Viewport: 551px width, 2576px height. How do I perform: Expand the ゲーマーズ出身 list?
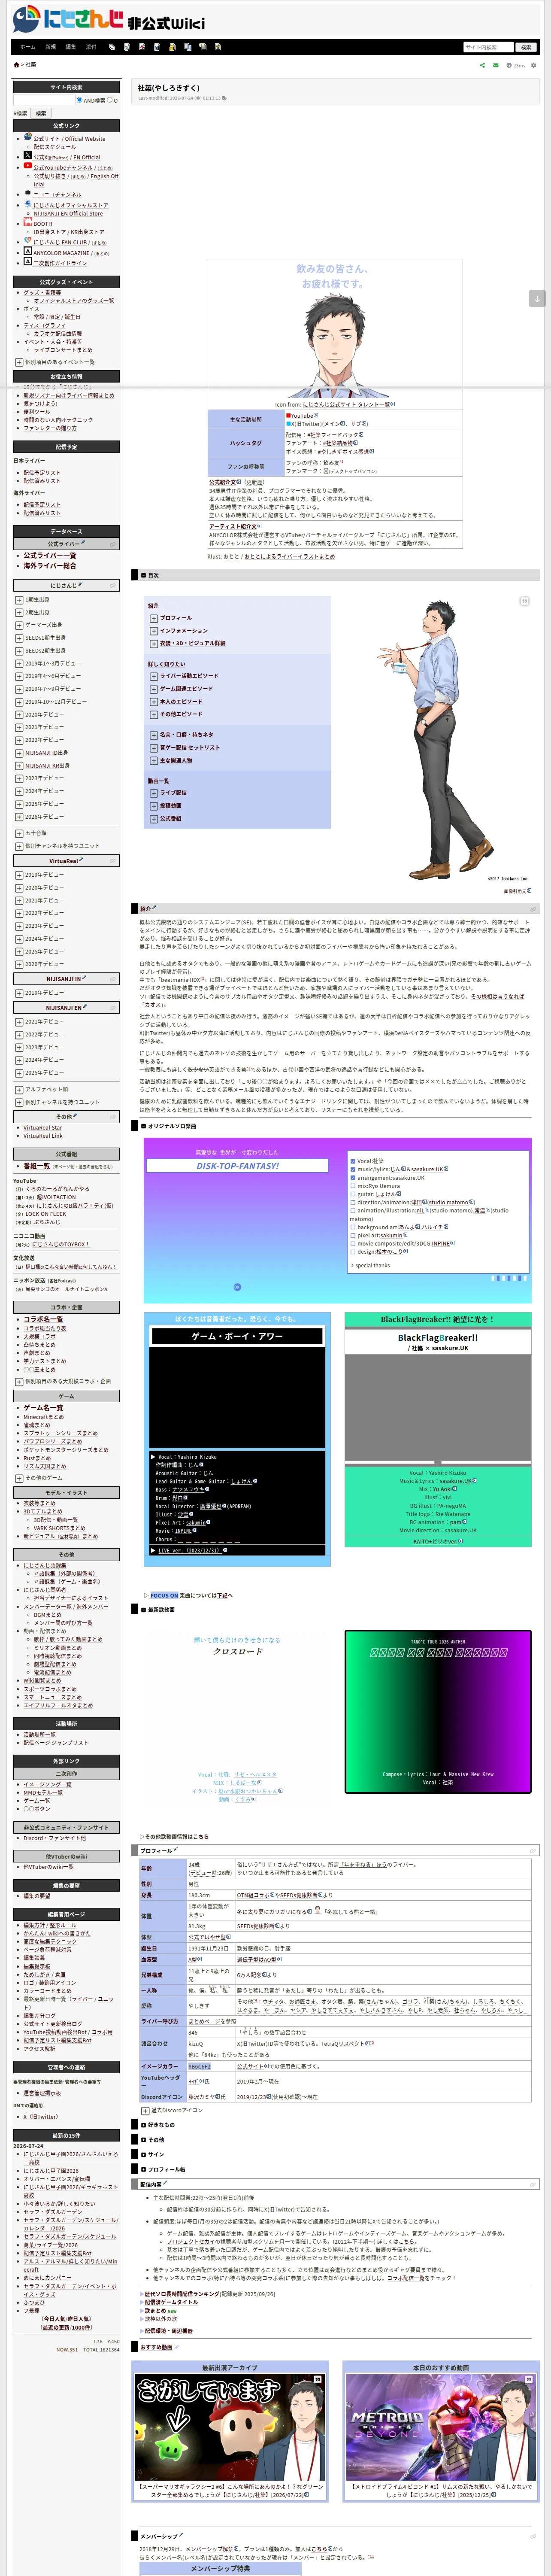(x=19, y=625)
